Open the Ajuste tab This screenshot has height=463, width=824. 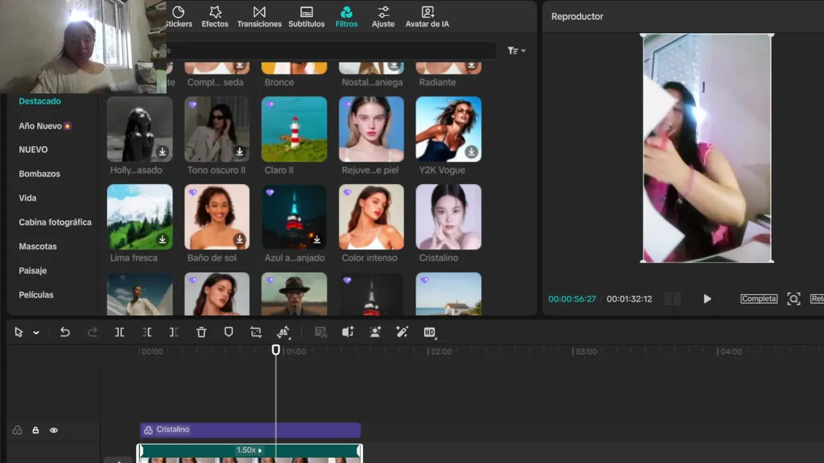pos(383,17)
